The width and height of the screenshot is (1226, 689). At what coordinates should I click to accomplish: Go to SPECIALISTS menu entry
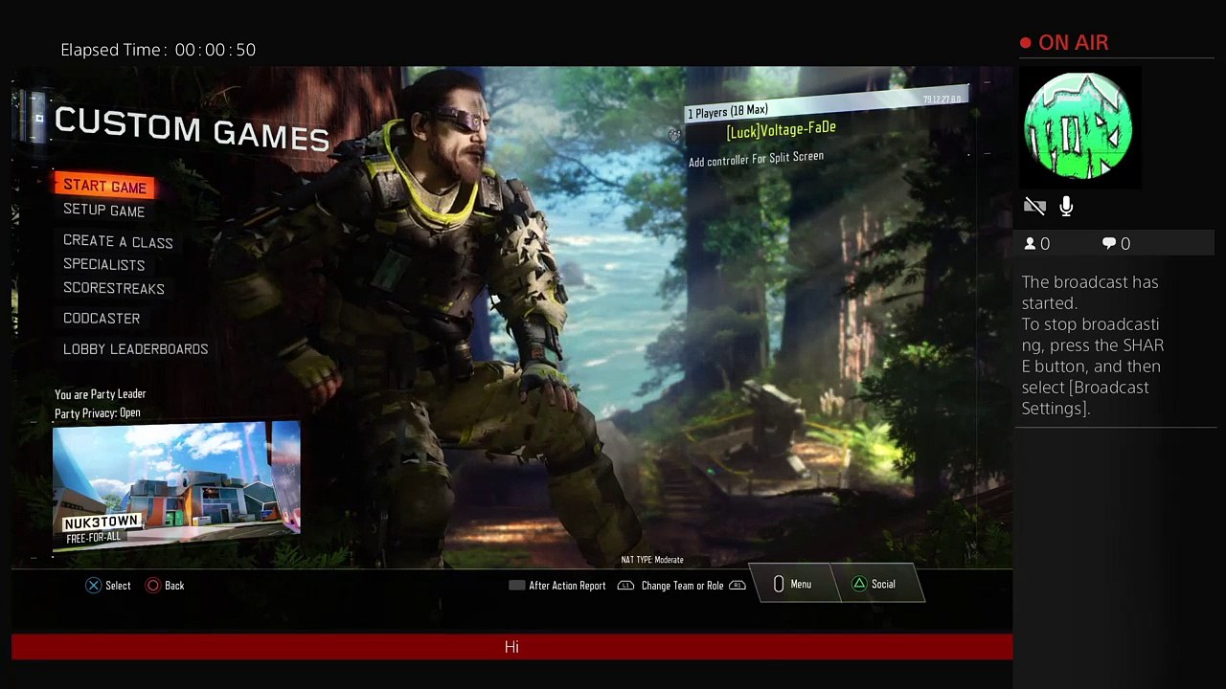(104, 265)
